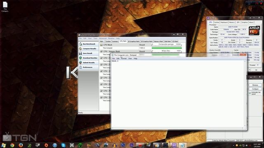
Task: Toggle the Automatic fan speed checkbox
Action: point(250,93)
